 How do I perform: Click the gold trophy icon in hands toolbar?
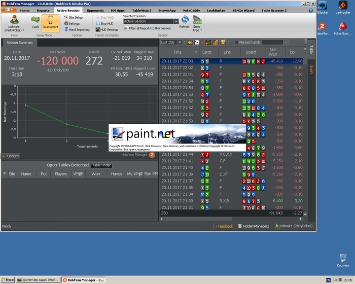(223, 43)
